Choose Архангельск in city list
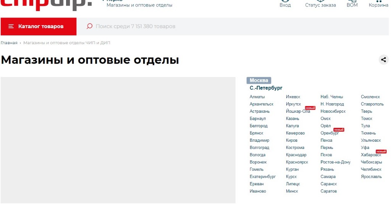Image resolution: width=391 pixels, height=208 pixels. [261, 104]
